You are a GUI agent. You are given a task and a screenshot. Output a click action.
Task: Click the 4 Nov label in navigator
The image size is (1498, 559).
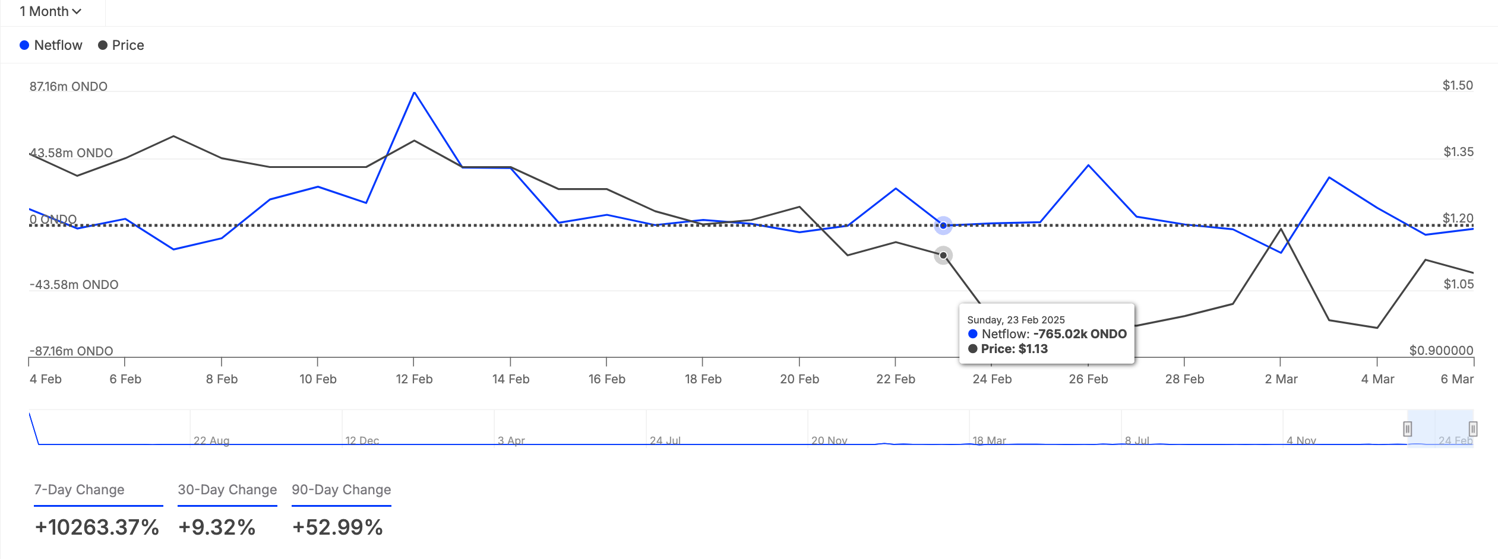[x=1301, y=440]
